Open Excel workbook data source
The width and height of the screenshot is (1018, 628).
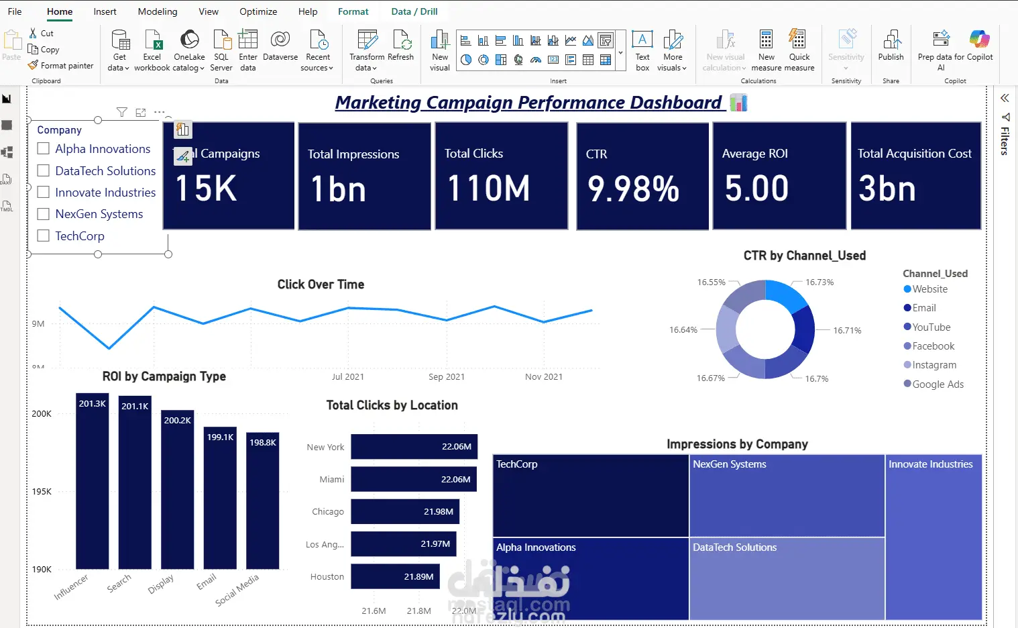click(x=152, y=50)
